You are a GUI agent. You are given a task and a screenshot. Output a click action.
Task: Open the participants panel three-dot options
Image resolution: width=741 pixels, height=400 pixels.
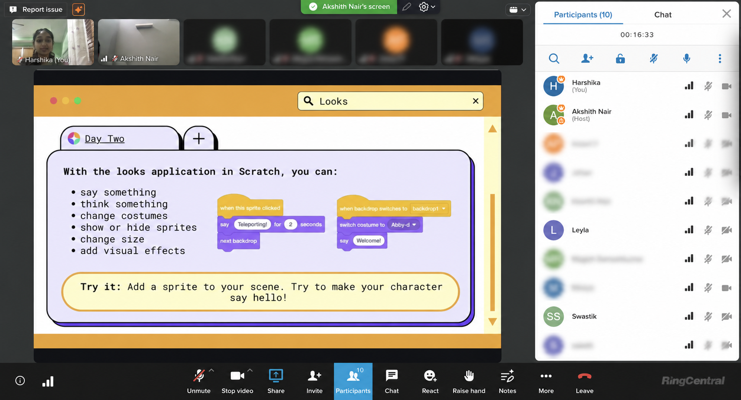click(720, 59)
